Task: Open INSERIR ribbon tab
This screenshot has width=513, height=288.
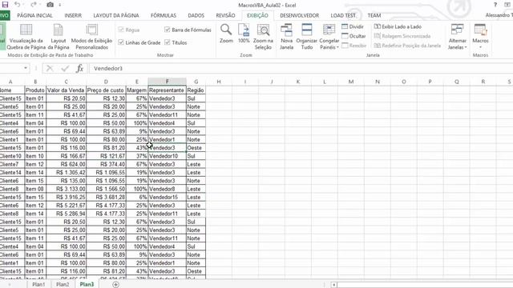Action: pos(73,15)
